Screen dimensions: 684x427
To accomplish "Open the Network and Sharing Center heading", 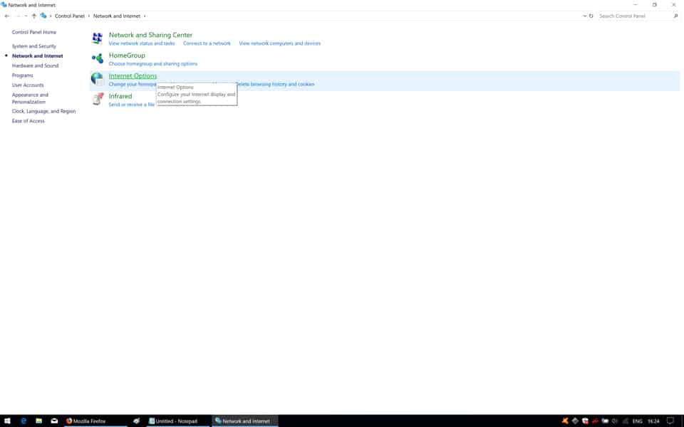I will (x=150, y=35).
